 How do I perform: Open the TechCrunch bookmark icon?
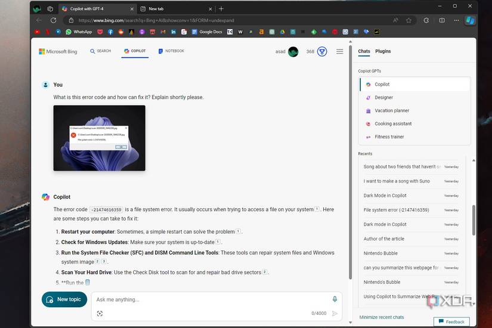pos(230,32)
